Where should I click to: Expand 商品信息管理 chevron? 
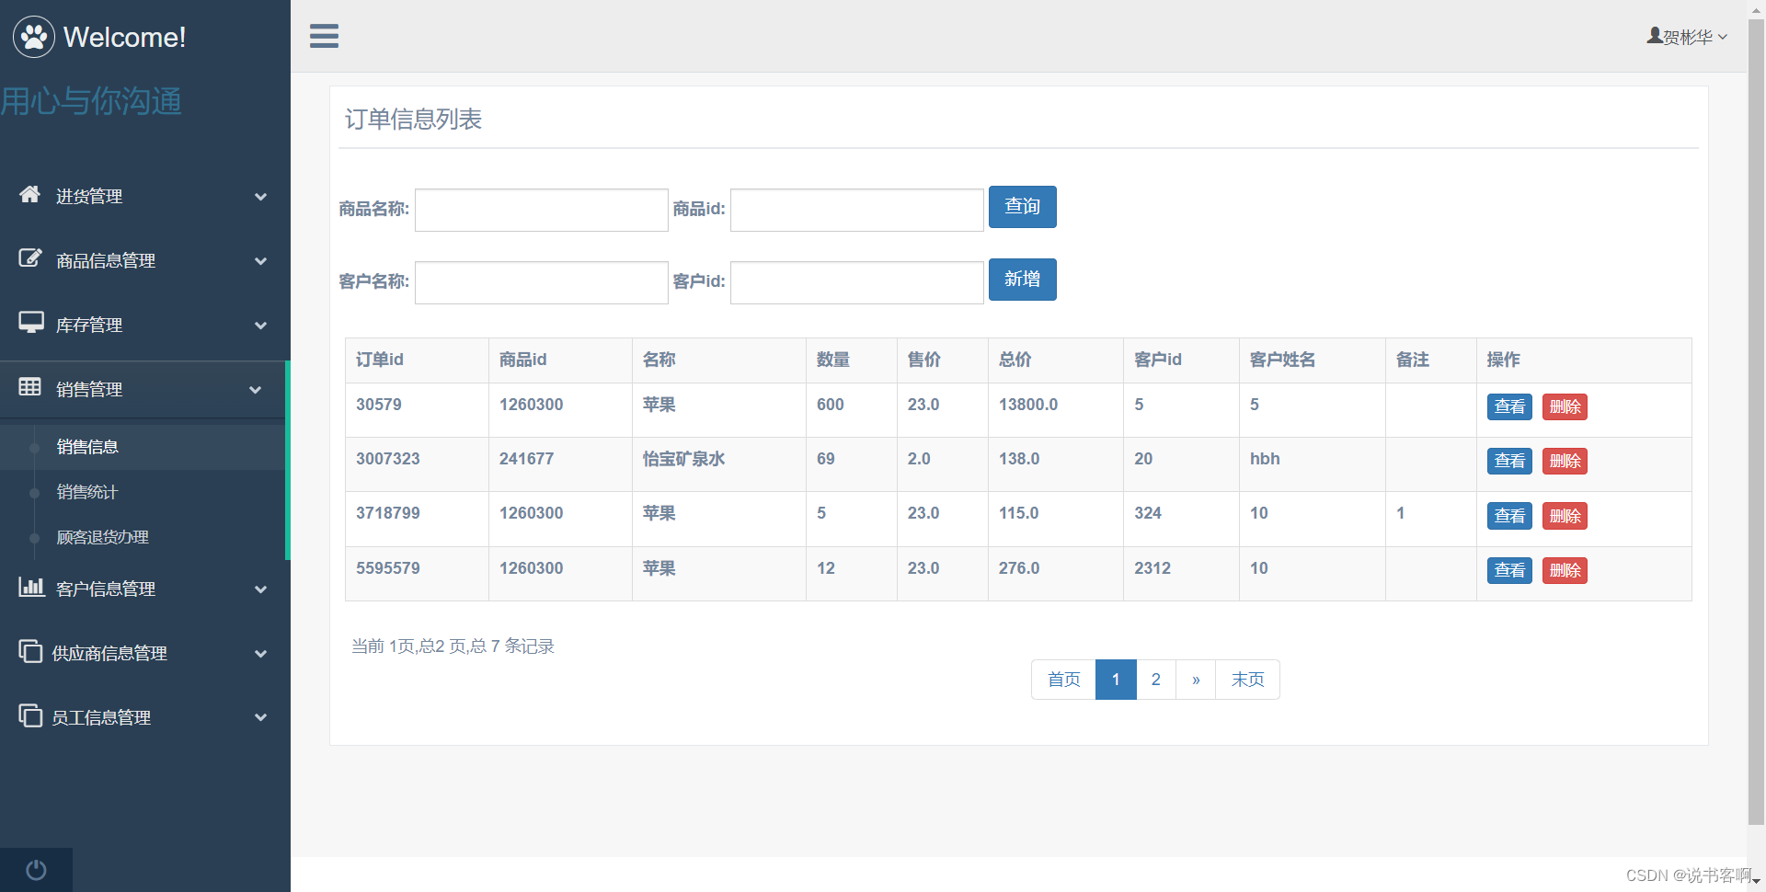click(x=261, y=261)
